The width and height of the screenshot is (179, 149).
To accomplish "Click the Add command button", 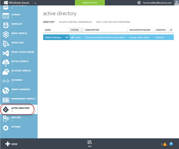I will click(90, 144).
